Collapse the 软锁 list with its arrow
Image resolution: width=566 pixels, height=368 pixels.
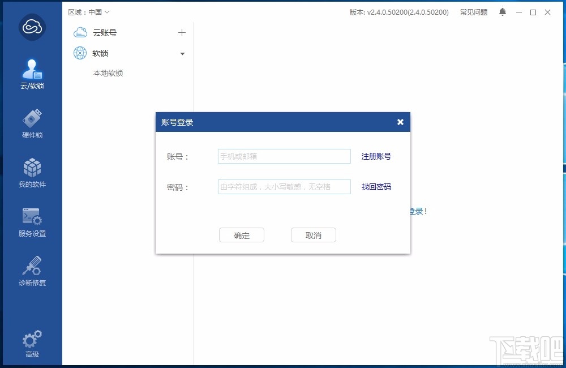(x=182, y=53)
